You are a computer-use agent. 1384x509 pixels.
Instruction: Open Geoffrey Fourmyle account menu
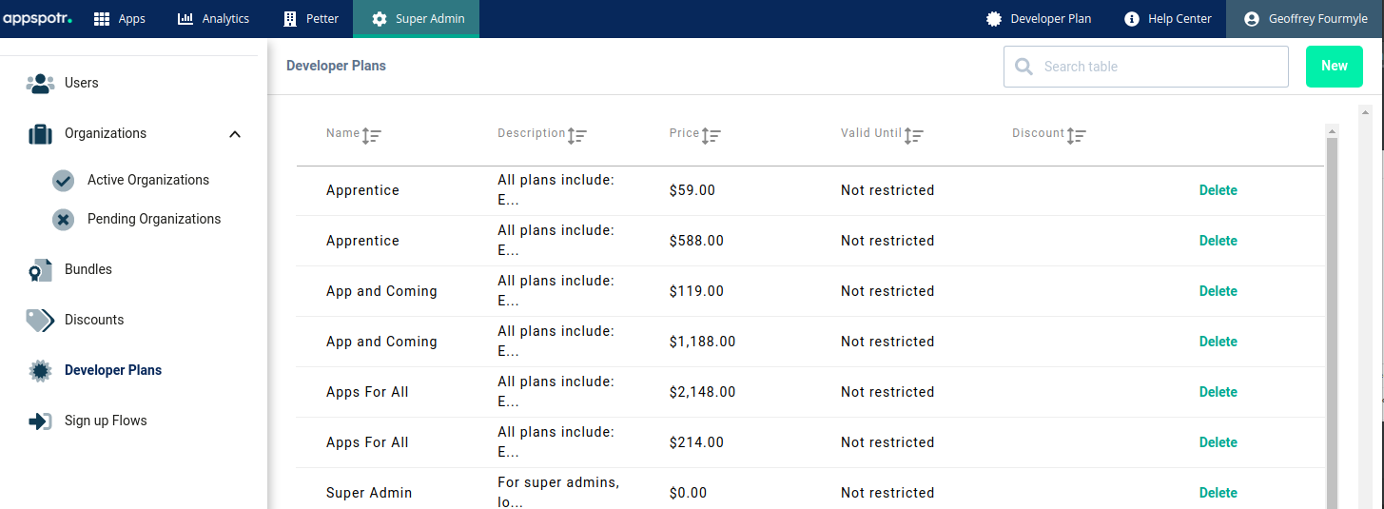coord(1305,19)
